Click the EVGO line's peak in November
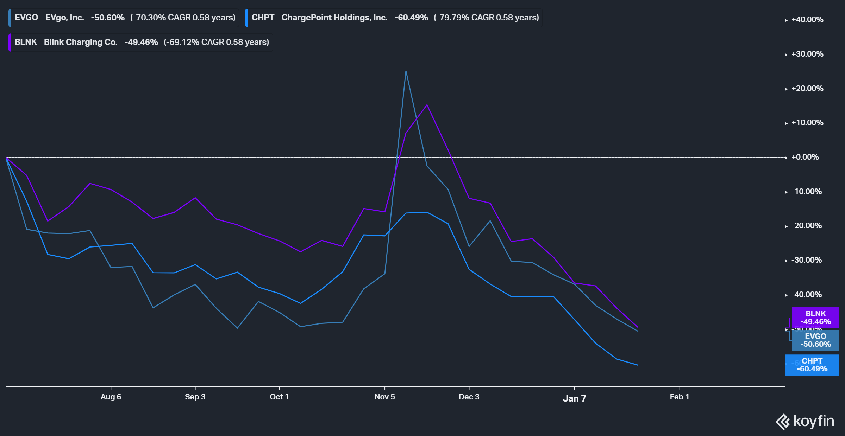The height and width of the screenshot is (436, 845). click(x=406, y=71)
